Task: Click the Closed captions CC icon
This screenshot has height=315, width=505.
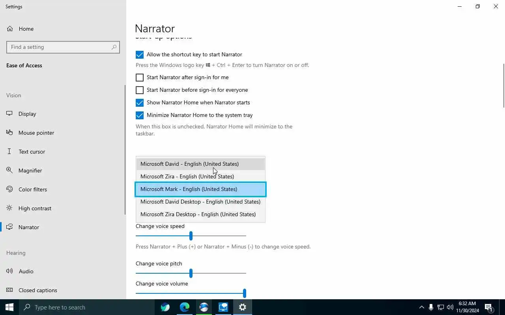Action: [10, 290]
